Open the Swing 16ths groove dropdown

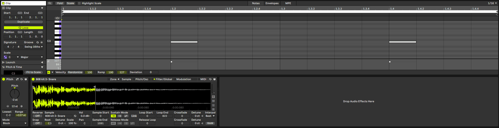click(x=33, y=47)
